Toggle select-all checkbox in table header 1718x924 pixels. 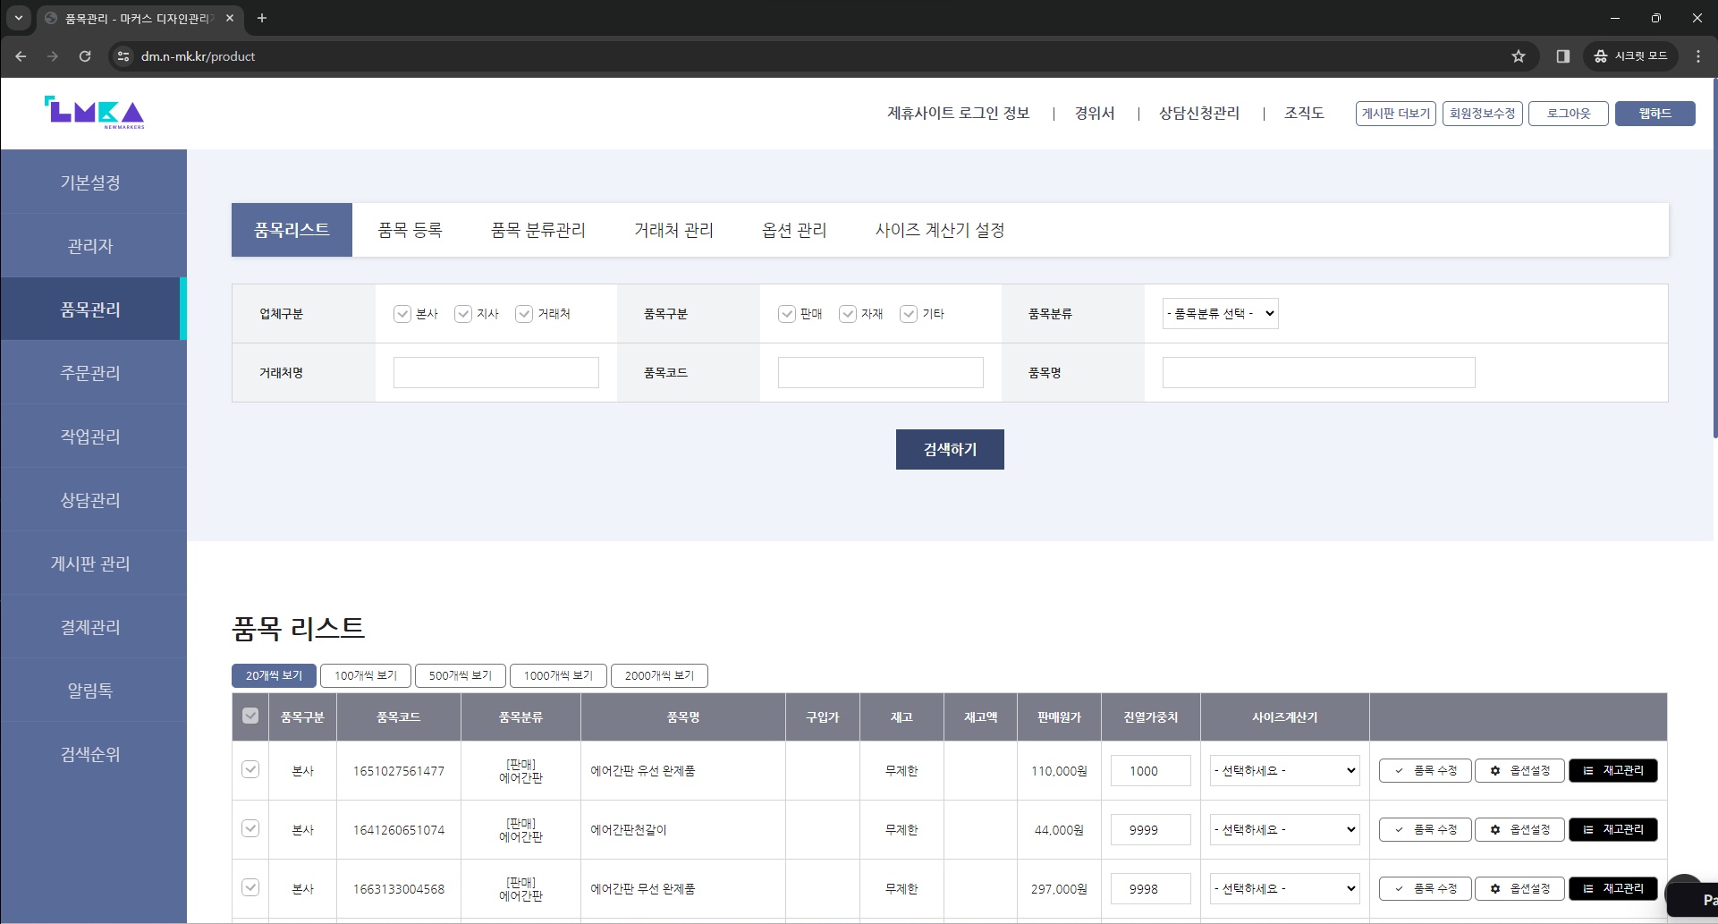point(250,716)
